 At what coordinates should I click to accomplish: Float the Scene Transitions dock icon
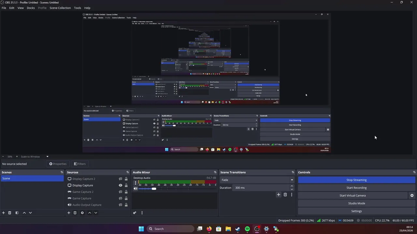coord(293,172)
